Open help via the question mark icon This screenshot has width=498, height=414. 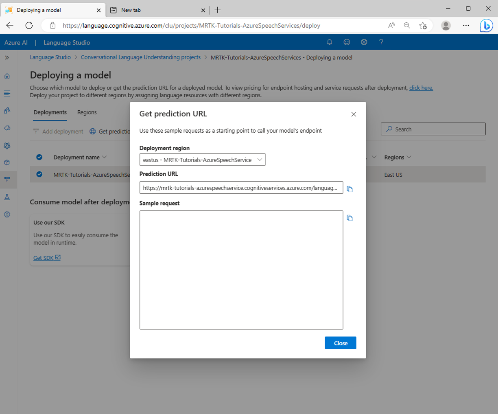pyautogui.click(x=381, y=42)
